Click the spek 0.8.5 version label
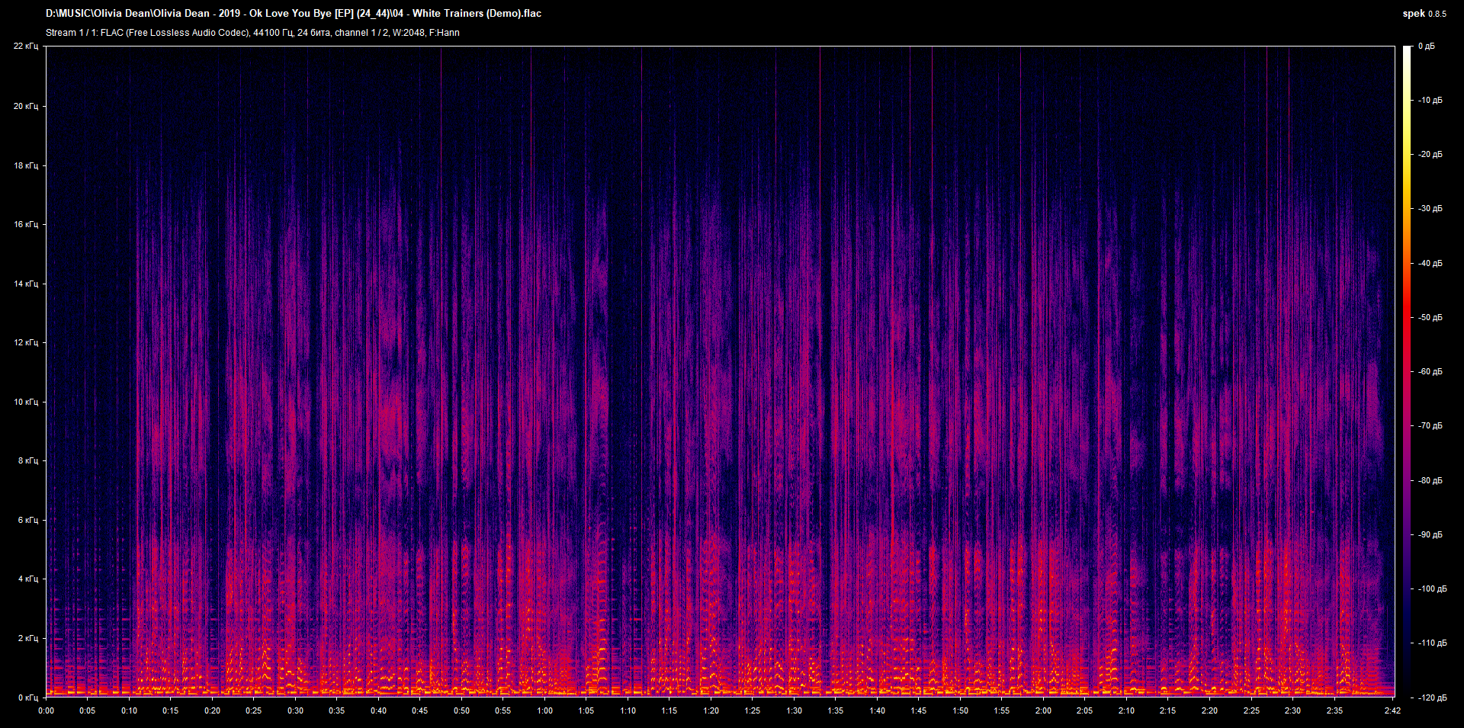Screen dimensions: 1464x728 (x=1424, y=14)
